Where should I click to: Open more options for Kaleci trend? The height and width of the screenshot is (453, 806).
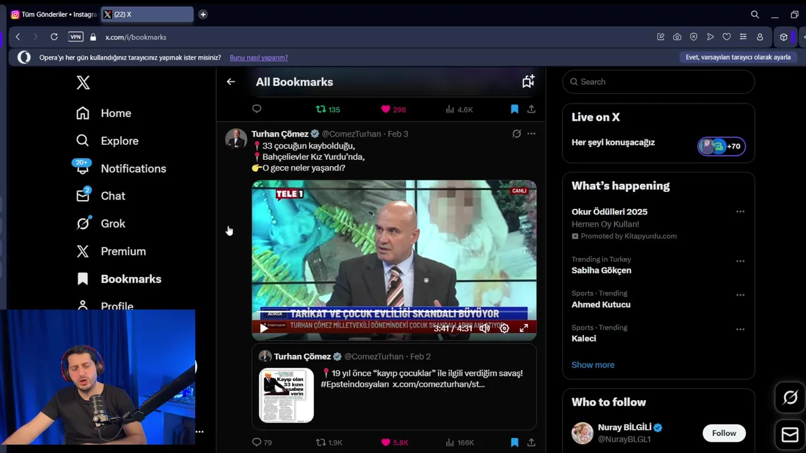(741, 329)
